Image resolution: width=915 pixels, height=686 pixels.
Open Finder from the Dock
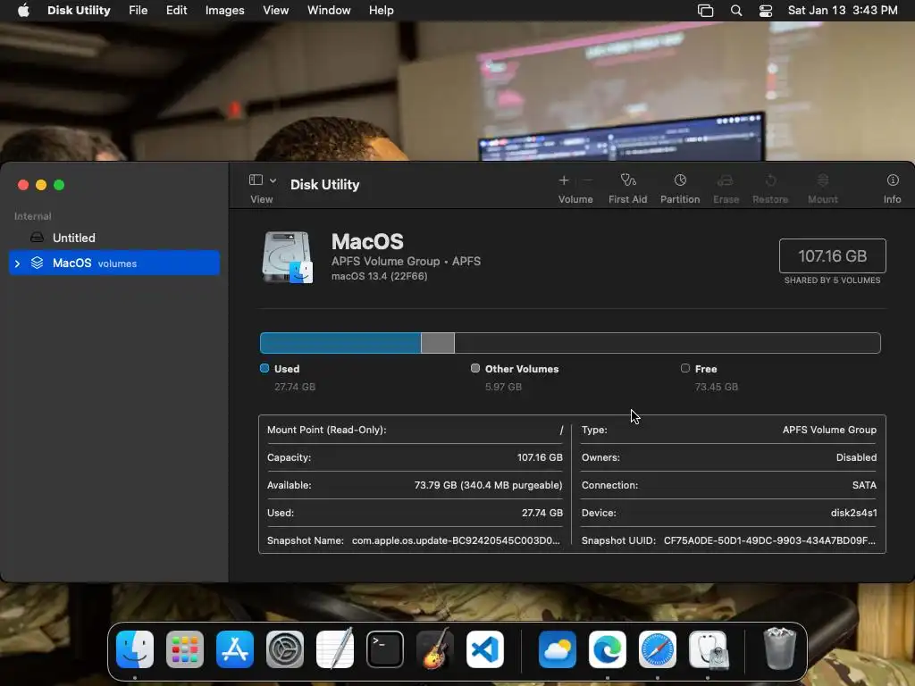point(135,649)
